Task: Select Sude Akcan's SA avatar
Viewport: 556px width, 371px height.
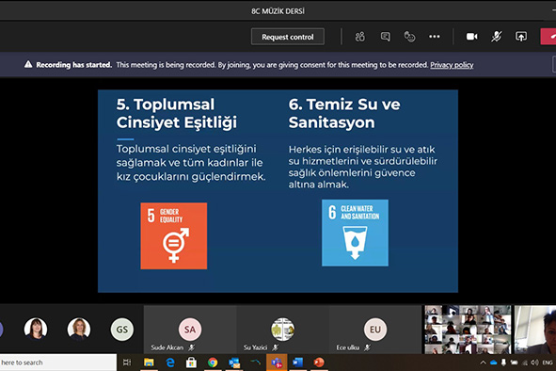Action: tap(190, 330)
